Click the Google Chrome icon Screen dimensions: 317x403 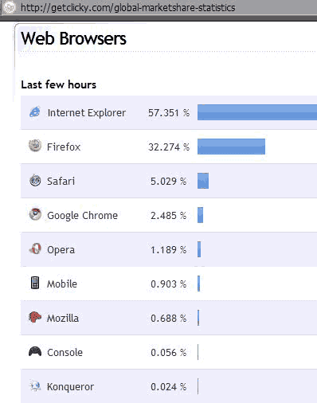click(35, 214)
